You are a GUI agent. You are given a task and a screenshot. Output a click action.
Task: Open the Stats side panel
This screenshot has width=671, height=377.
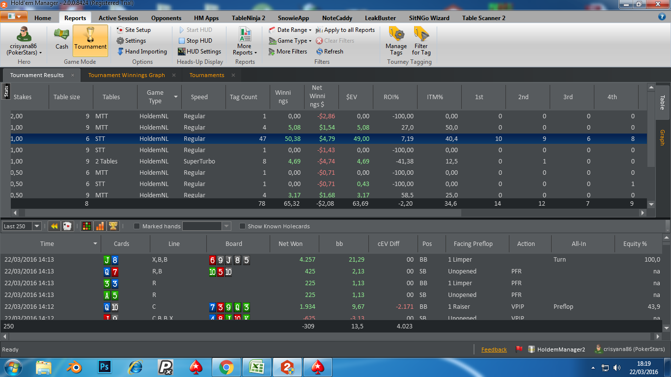click(6, 91)
